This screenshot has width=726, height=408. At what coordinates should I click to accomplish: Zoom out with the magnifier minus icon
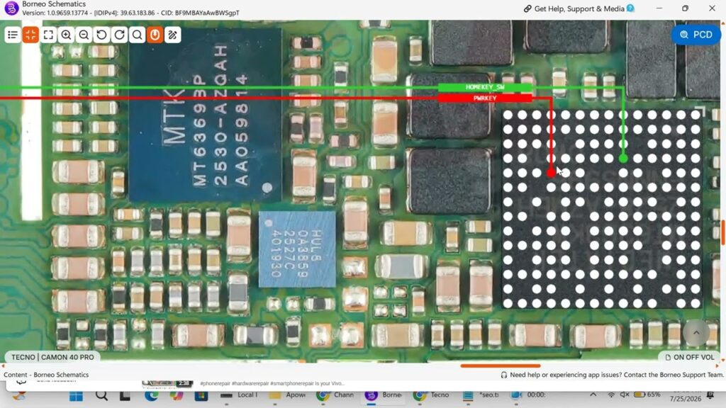84,35
